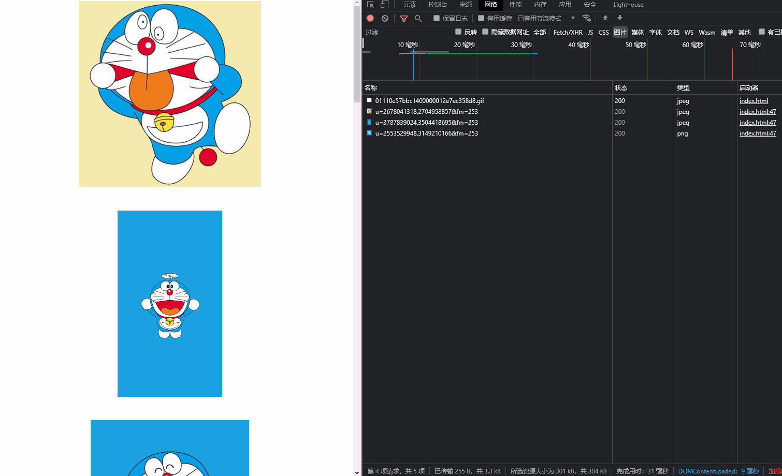
Task: Stop recording via the red record icon
Action: tap(370, 18)
